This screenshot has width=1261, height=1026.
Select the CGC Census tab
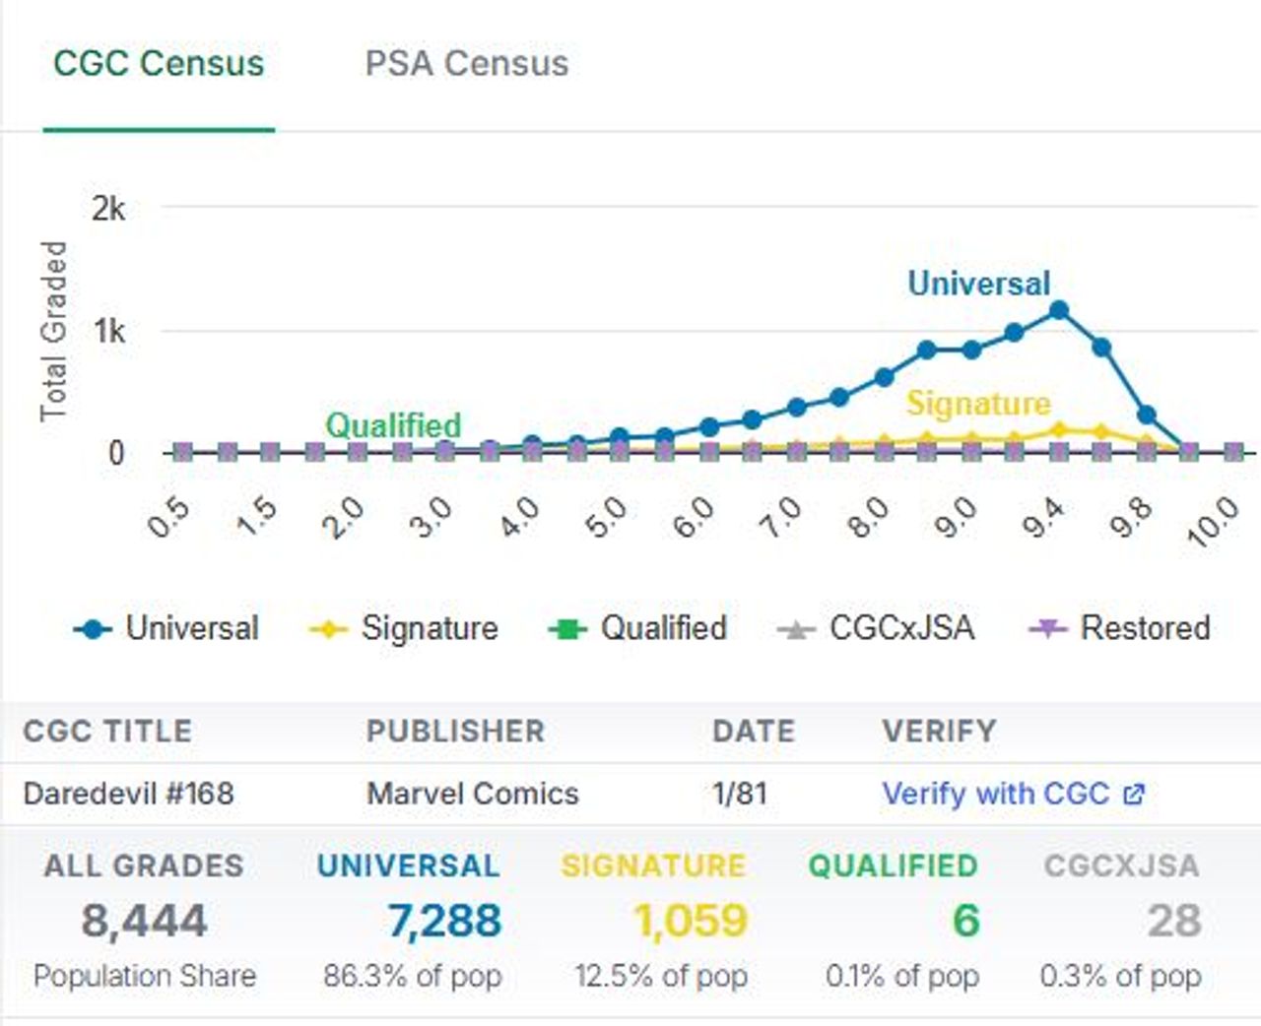159,64
